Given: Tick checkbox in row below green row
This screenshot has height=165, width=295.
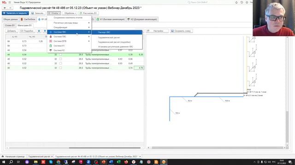Looking at the screenshot, I should coord(60,59).
